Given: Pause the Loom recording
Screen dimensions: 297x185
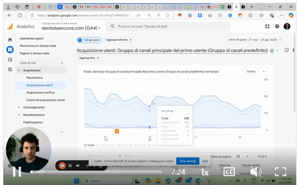Looking at the screenshot, I should coord(70,166).
